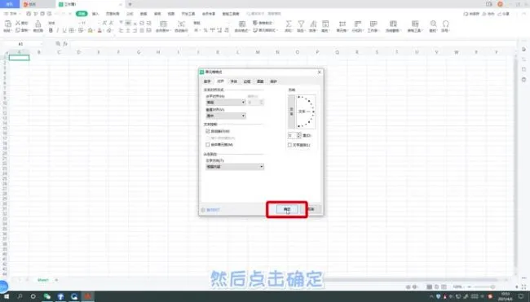Screen dimensions: 530x302
Task: Click the Merge and Center icon
Action: tap(163, 24)
